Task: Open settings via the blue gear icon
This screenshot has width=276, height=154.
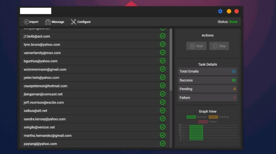Action: 220,11
